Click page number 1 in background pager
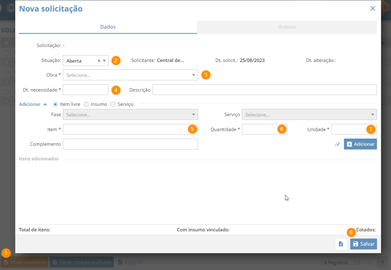 (x=382, y=262)
